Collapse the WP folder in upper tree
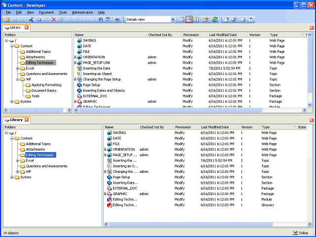The height and width of the screenshot is (237, 316). (17, 79)
